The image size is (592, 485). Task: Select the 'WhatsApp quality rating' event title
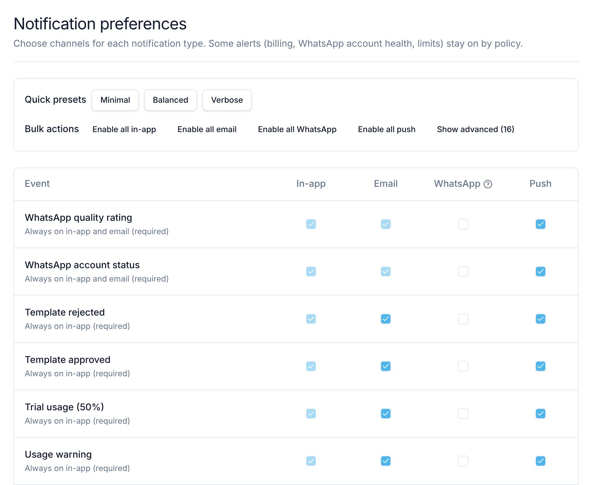(x=78, y=218)
